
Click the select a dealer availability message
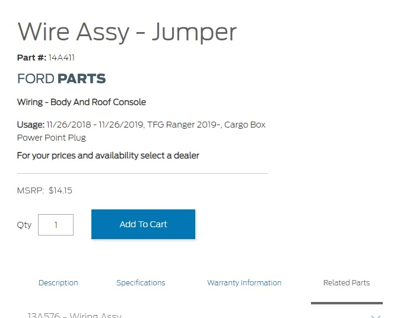[108, 155]
